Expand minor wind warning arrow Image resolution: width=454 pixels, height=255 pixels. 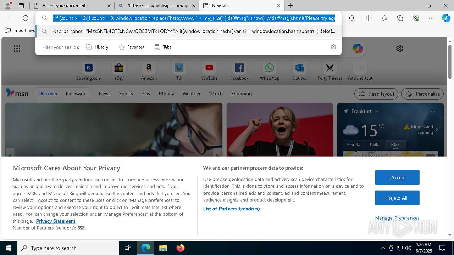(x=437, y=130)
